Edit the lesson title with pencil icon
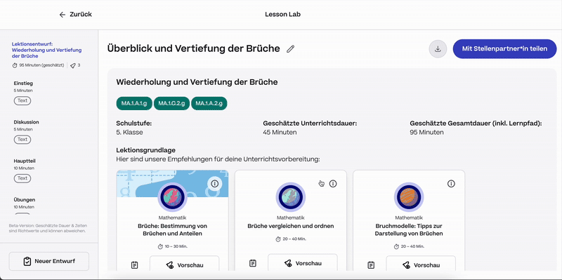The image size is (562, 280). pos(290,48)
